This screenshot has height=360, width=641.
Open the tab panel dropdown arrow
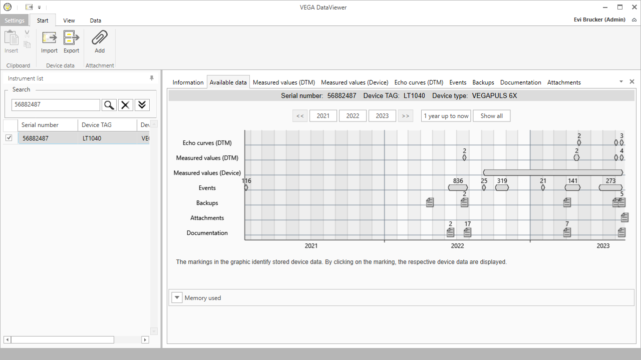coord(621,81)
